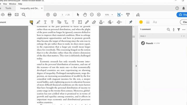Select the underline text tool
Image resolution: width=187 pixels, height=105 pixels.
click(45, 22)
